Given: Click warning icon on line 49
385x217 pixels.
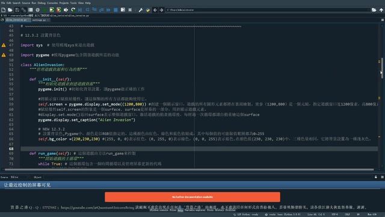Looking at the screenshot, I should tap(4, 55).
